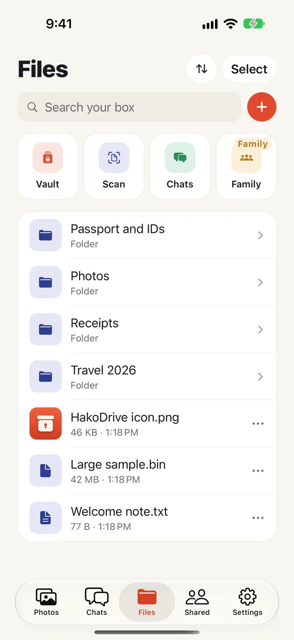Viewport: 294px width, 640px height.
Task: Open the Chats bubble shortcut card
Action: point(180,166)
